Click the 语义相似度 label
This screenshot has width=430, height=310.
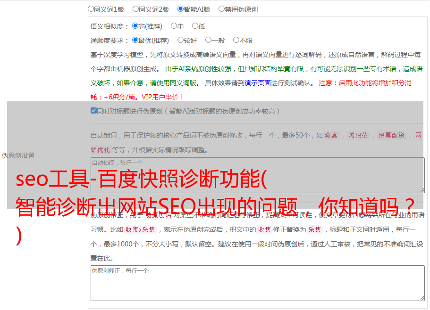pyautogui.click(x=110, y=26)
